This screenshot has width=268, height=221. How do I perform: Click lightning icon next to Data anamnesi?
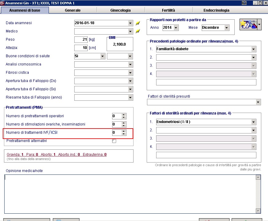pos(138,23)
